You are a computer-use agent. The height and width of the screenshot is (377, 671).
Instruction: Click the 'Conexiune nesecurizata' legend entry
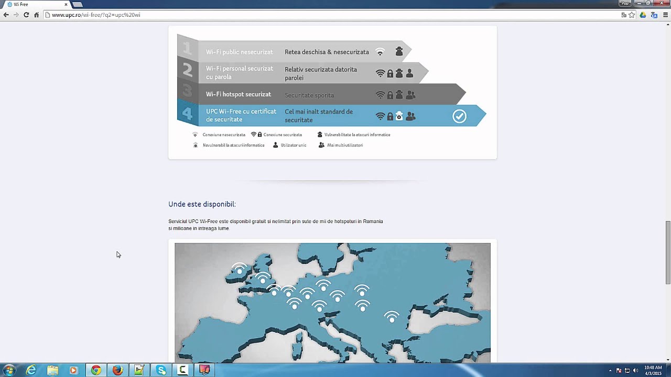click(219, 135)
